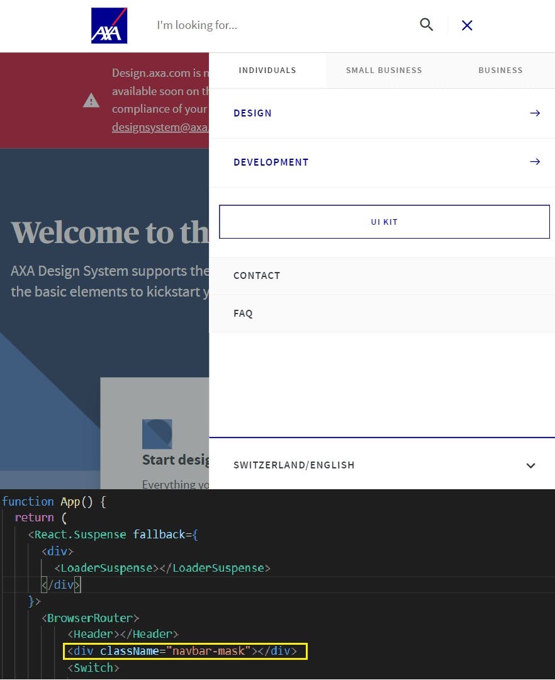555x680 pixels.
Task: Select the INDIVIDUALS tab
Action: tap(267, 70)
